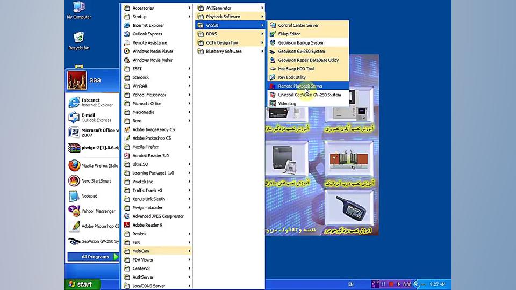
Task: Open the Stardock program folder
Action: (156, 77)
